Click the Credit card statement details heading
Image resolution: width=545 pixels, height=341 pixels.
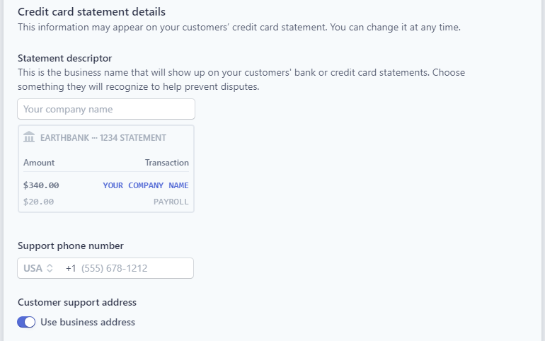pos(91,12)
